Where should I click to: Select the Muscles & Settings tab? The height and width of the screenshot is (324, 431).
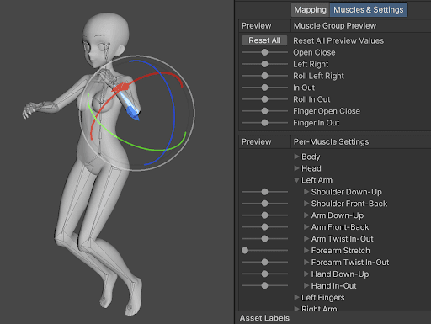(368, 10)
